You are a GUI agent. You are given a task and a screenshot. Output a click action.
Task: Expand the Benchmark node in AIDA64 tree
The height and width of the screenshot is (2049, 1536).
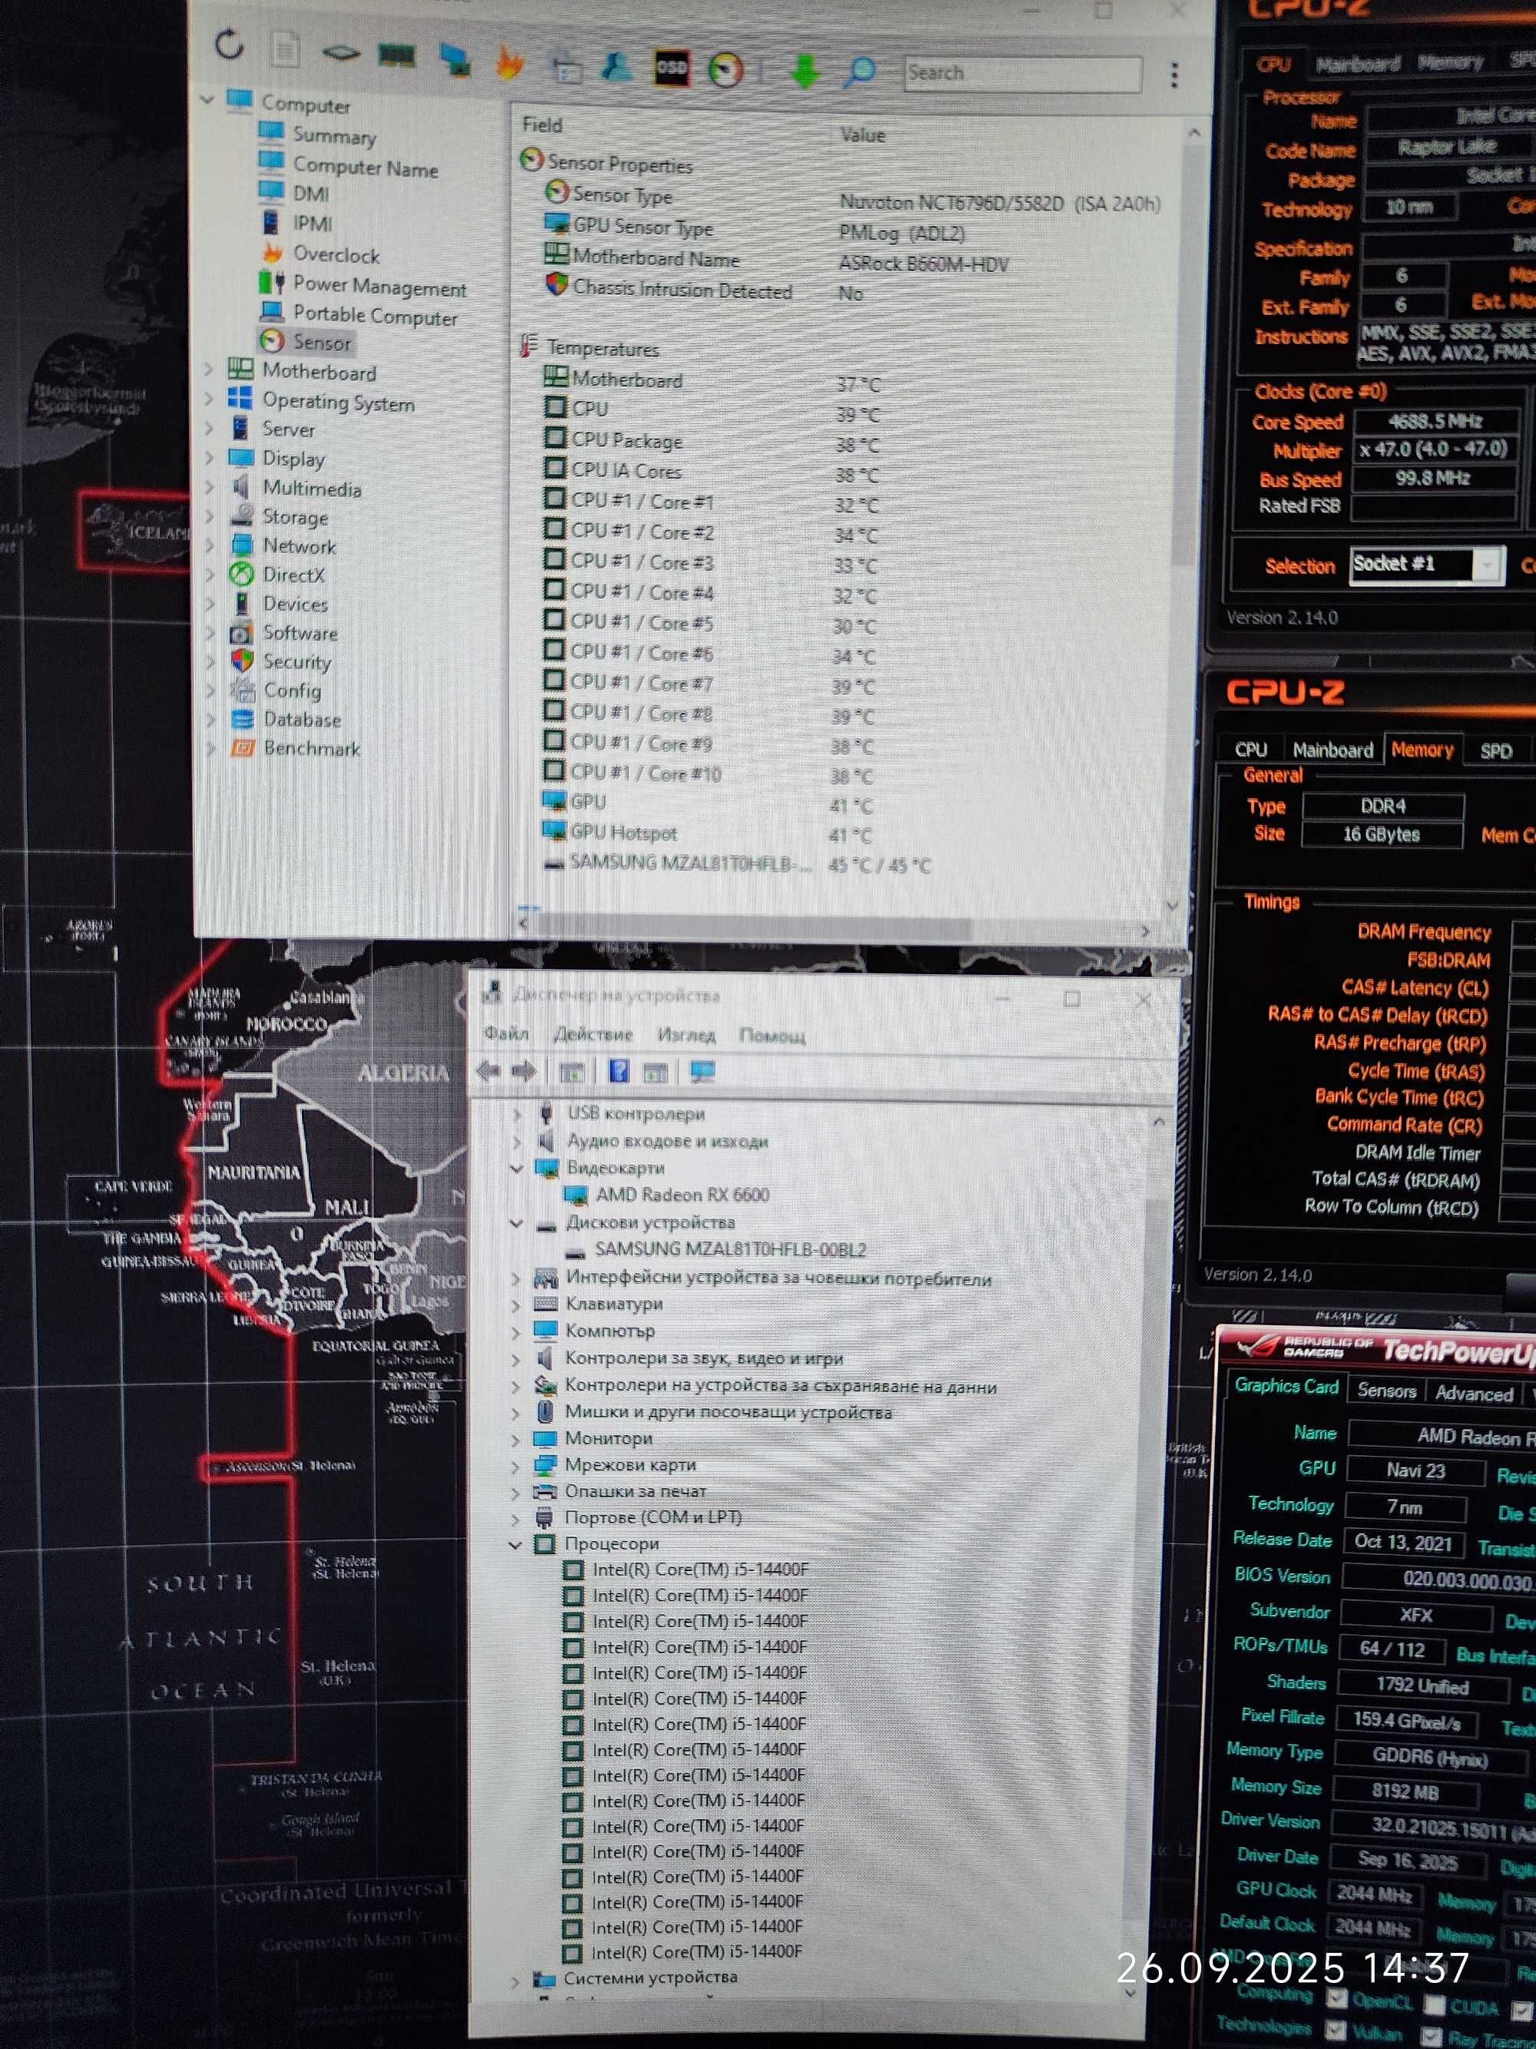211,747
